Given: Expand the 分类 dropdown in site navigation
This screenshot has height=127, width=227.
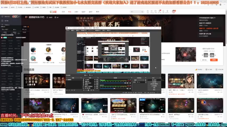Looking at the screenshot, I should point(76,12).
